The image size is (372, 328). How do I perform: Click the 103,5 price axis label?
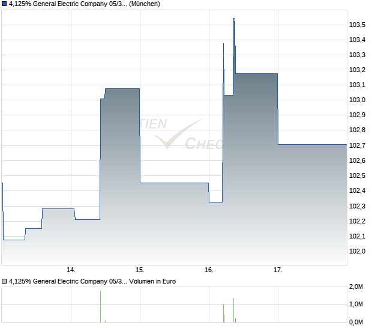tap(358, 25)
